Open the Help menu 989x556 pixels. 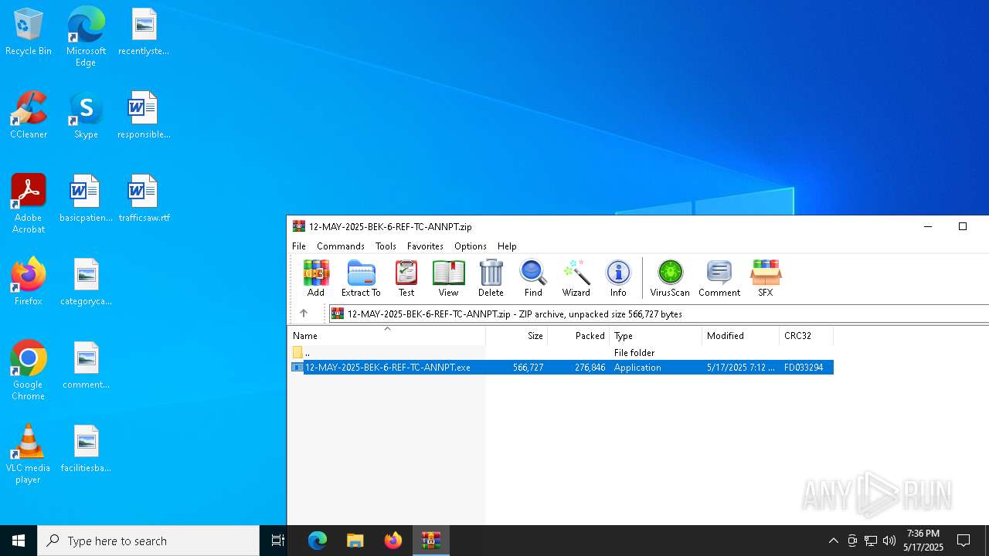(x=507, y=246)
